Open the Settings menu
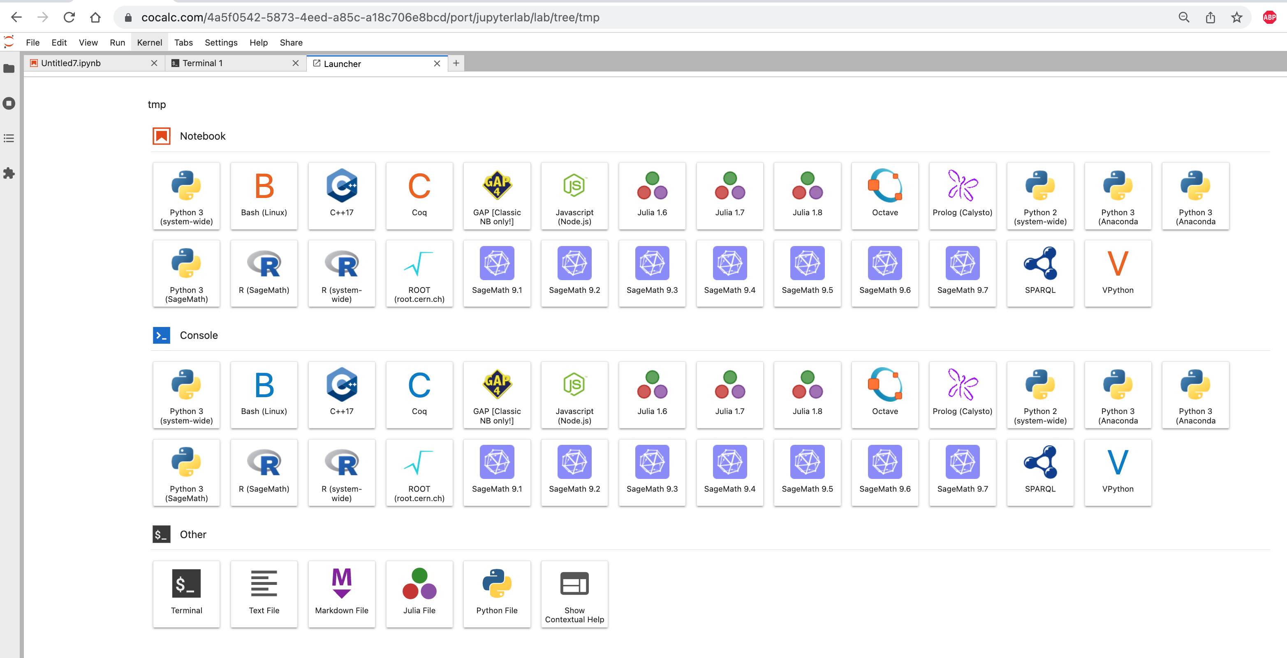The image size is (1287, 658). point(221,42)
